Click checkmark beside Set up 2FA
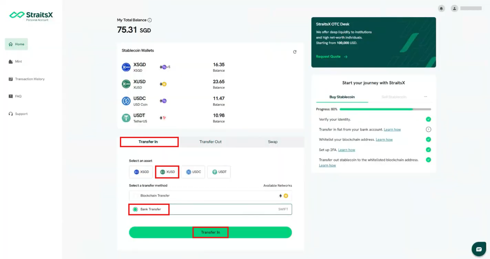The width and height of the screenshot is (490, 259). [428, 150]
